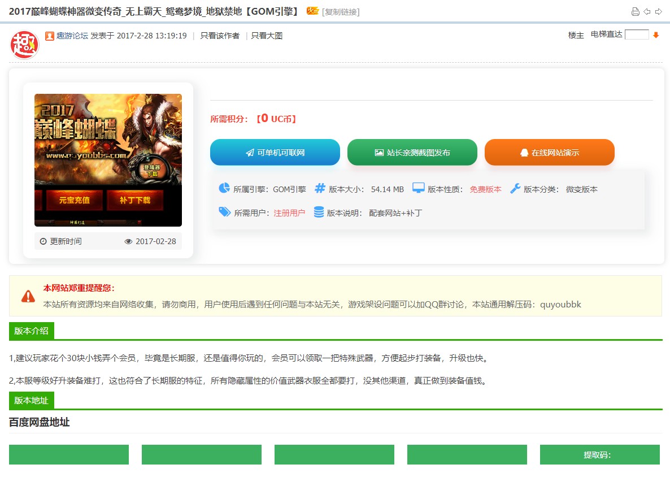
Task: Select 只看该作者 filter
Action: point(220,36)
